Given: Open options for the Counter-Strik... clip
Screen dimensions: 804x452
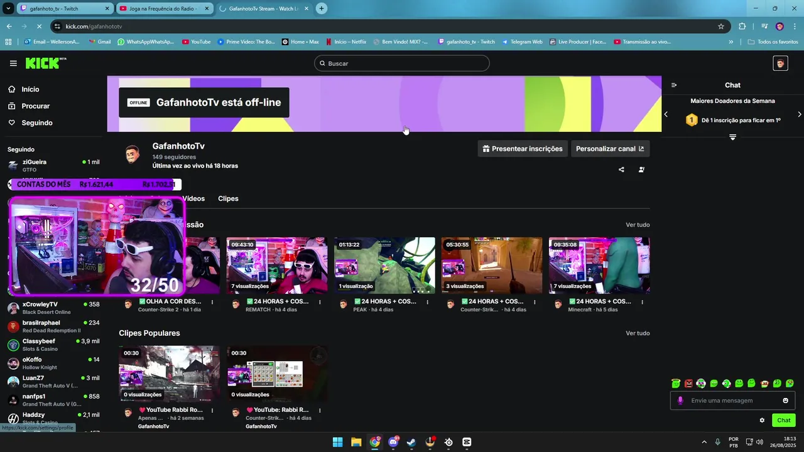Looking at the screenshot, I should (x=320, y=411).
